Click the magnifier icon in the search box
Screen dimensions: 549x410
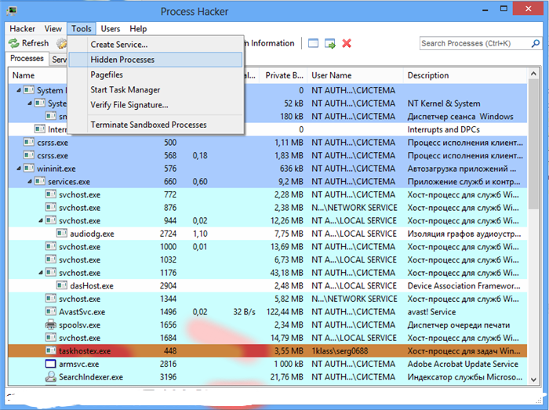tap(535, 43)
